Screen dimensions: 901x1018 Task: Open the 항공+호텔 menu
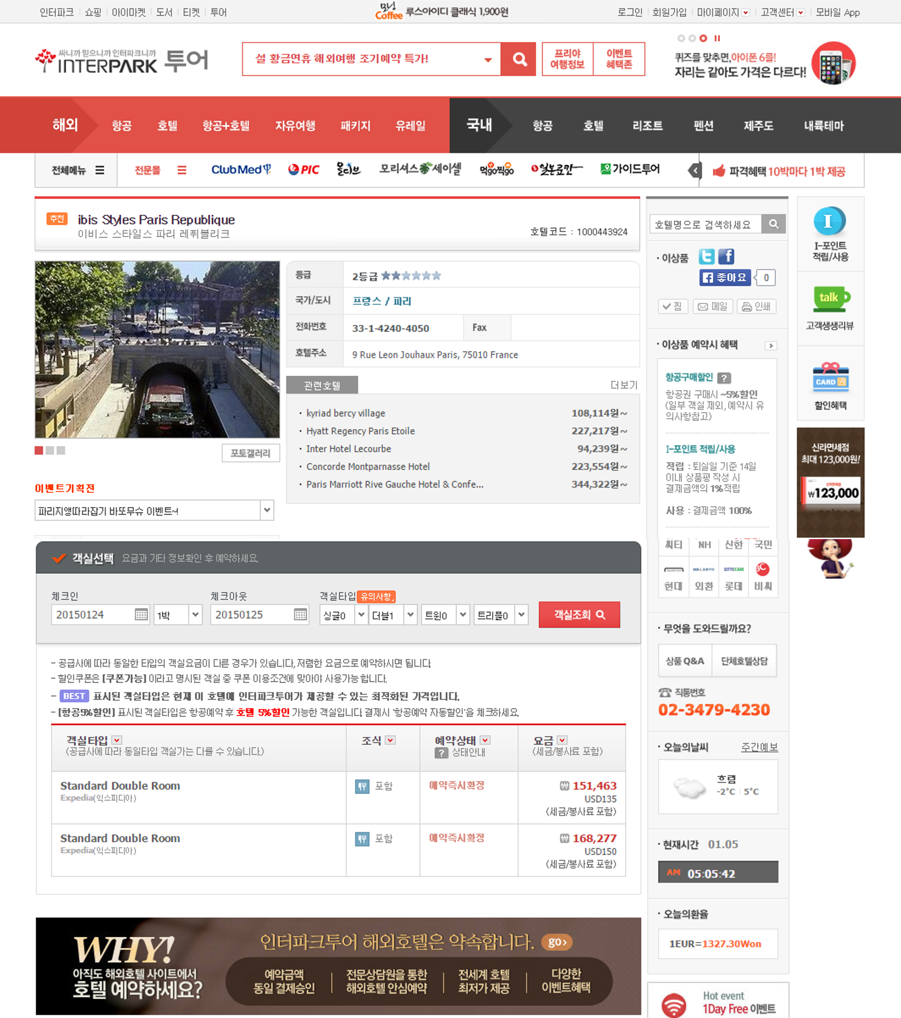click(x=226, y=126)
